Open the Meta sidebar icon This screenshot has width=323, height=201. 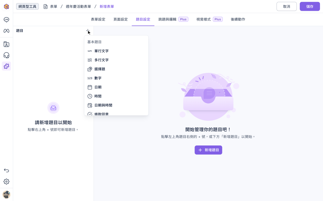pos(6,31)
